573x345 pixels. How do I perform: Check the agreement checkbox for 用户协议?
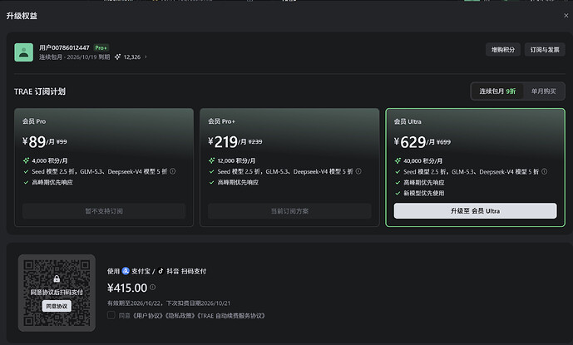pos(111,315)
